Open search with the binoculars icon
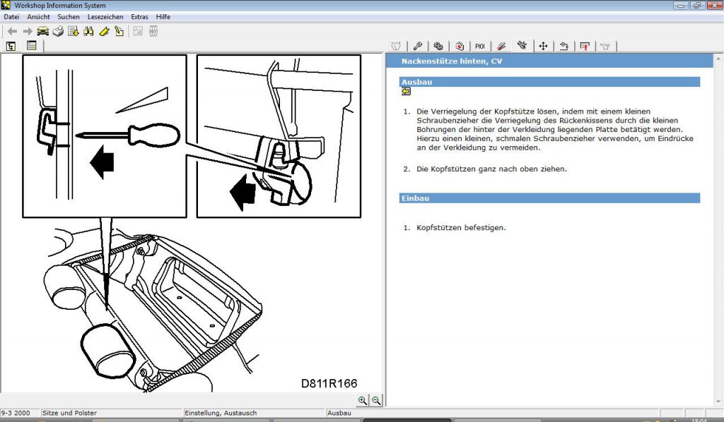The width and height of the screenshot is (724, 422). (x=88, y=31)
